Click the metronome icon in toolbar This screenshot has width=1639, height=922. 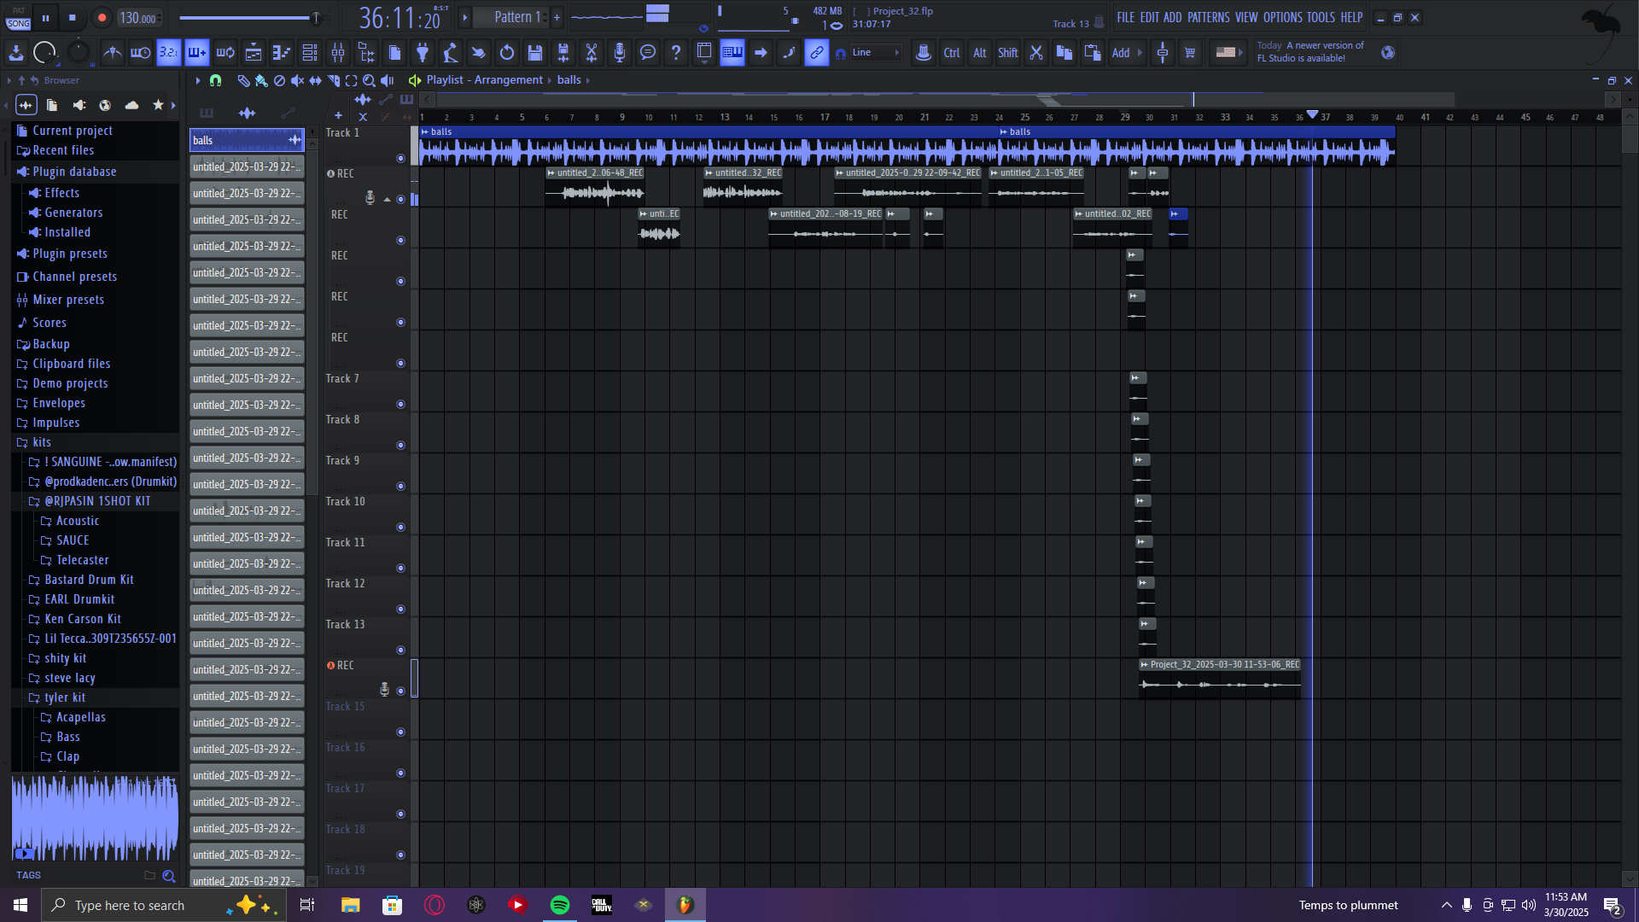pos(113,53)
